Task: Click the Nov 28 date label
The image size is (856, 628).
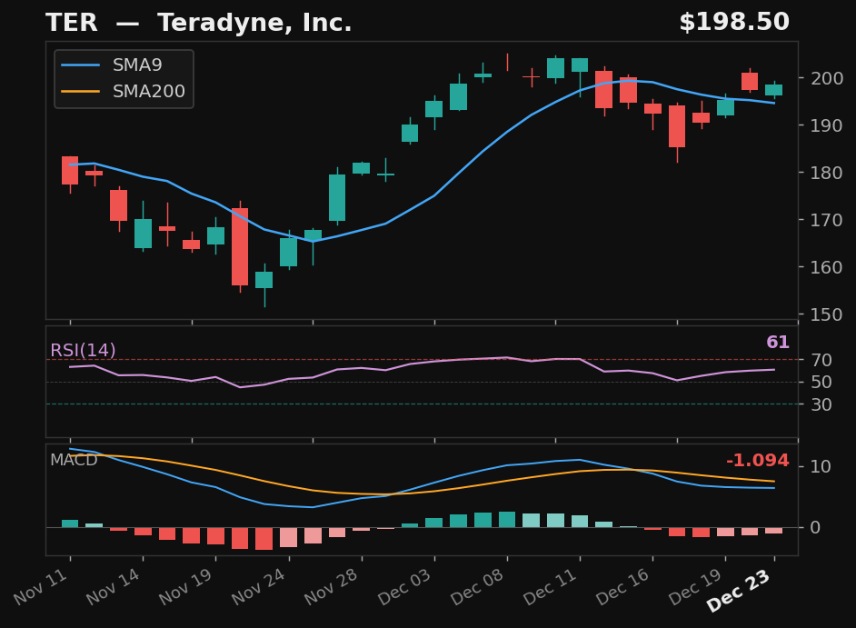Action: click(332, 586)
